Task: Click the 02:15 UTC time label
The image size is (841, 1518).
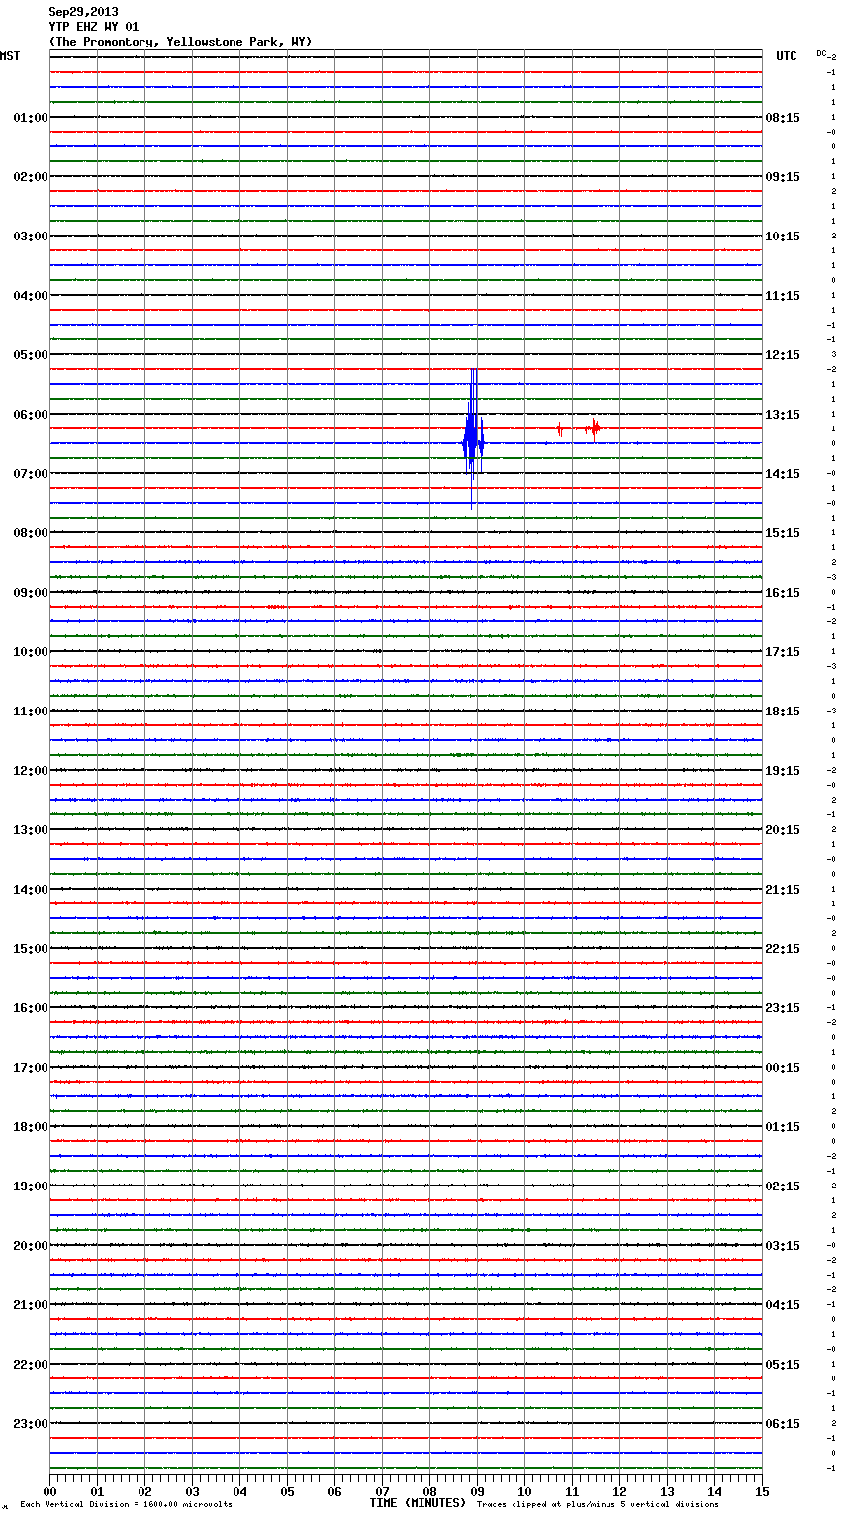Action: 783,1186
